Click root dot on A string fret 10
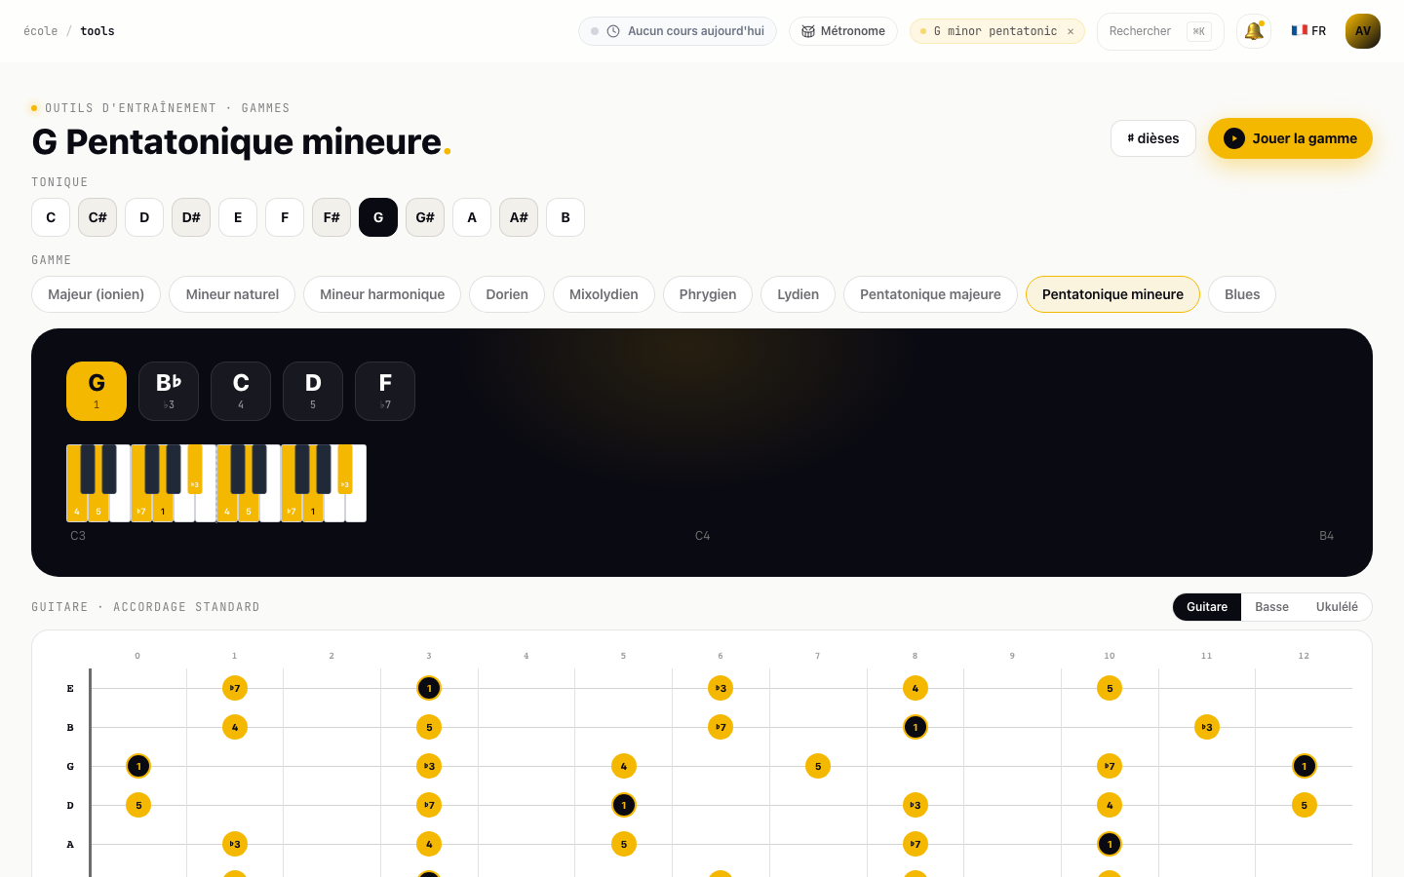 coord(1110,844)
